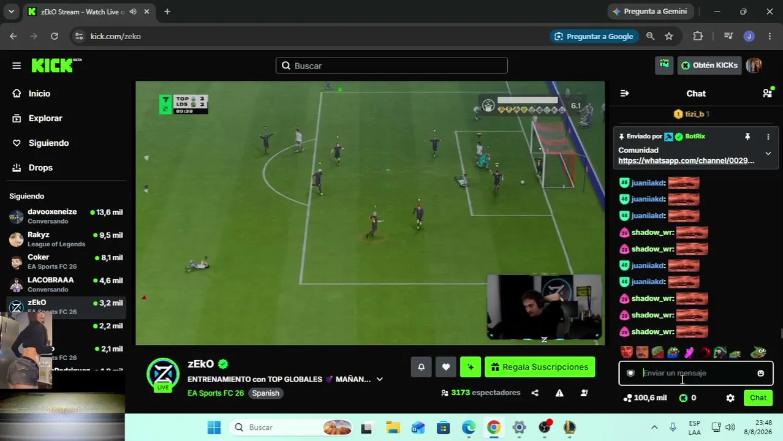Open LACOBRAAA followed channel
The width and height of the screenshot is (783, 441).
click(x=66, y=284)
